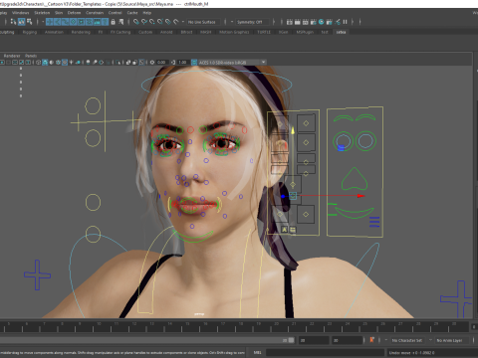Toggle the snap to curves magnet icon

(x=144, y=22)
